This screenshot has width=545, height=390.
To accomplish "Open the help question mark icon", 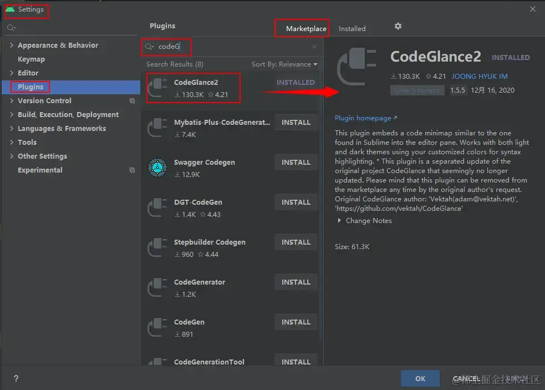I will 16,378.
